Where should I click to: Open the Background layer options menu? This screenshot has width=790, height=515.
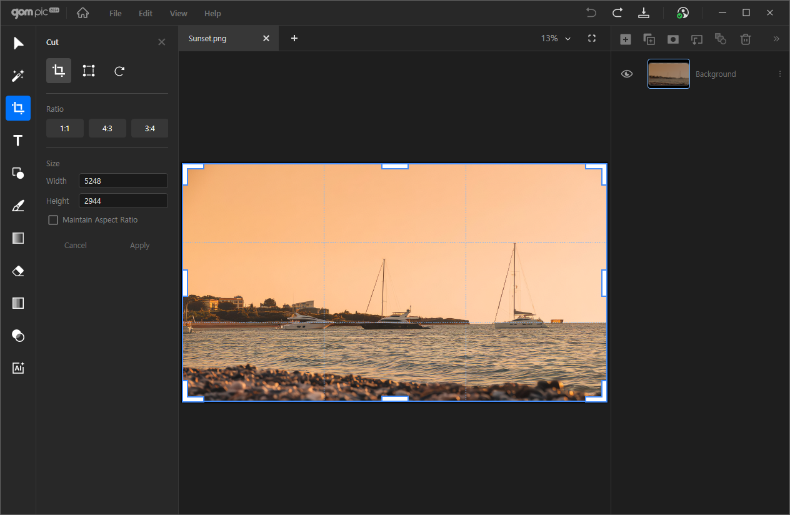[x=779, y=74]
